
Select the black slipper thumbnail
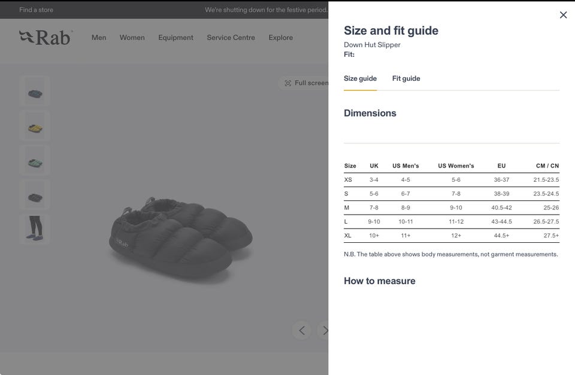35,196
